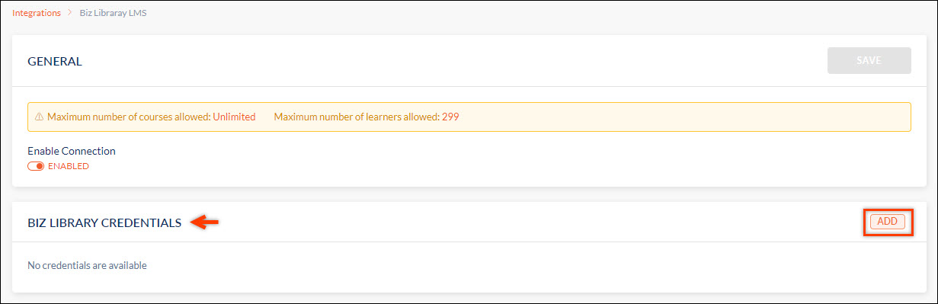
Task: Select the '299' learners limit value
Action: 450,117
